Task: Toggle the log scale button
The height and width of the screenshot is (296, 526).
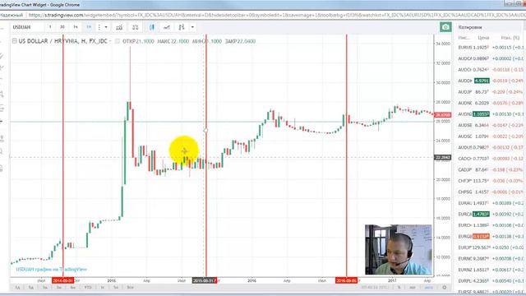Action: coord(413,287)
